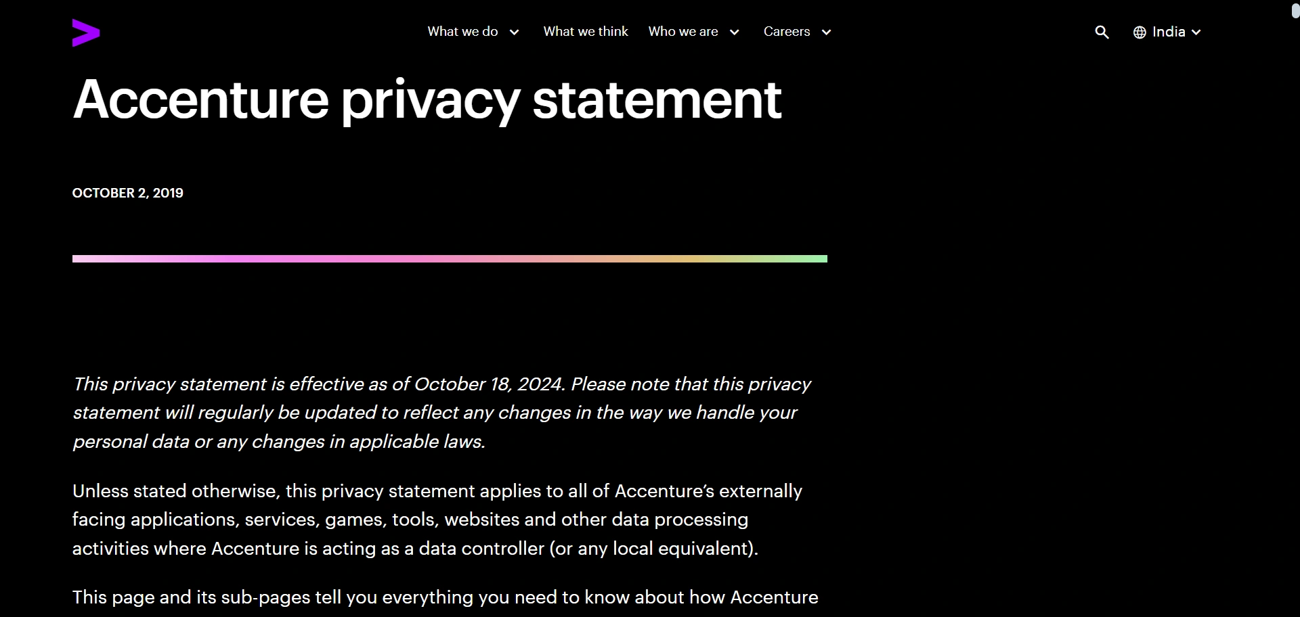
Task: Click the rainbow gradient divider bar
Action: (x=449, y=258)
